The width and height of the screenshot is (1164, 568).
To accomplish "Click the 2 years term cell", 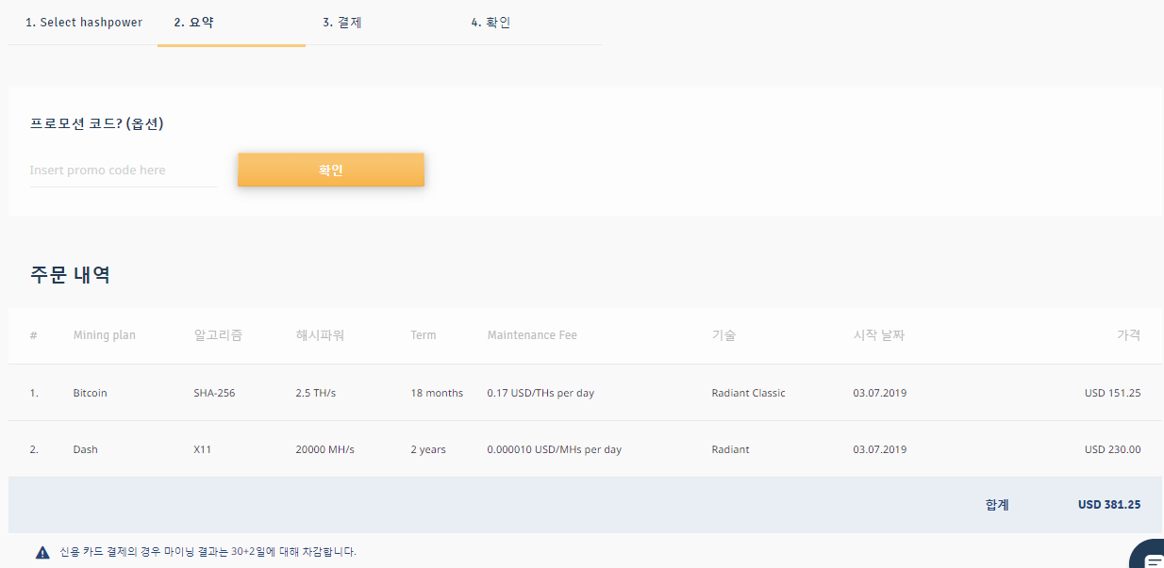I will click(428, 449).
